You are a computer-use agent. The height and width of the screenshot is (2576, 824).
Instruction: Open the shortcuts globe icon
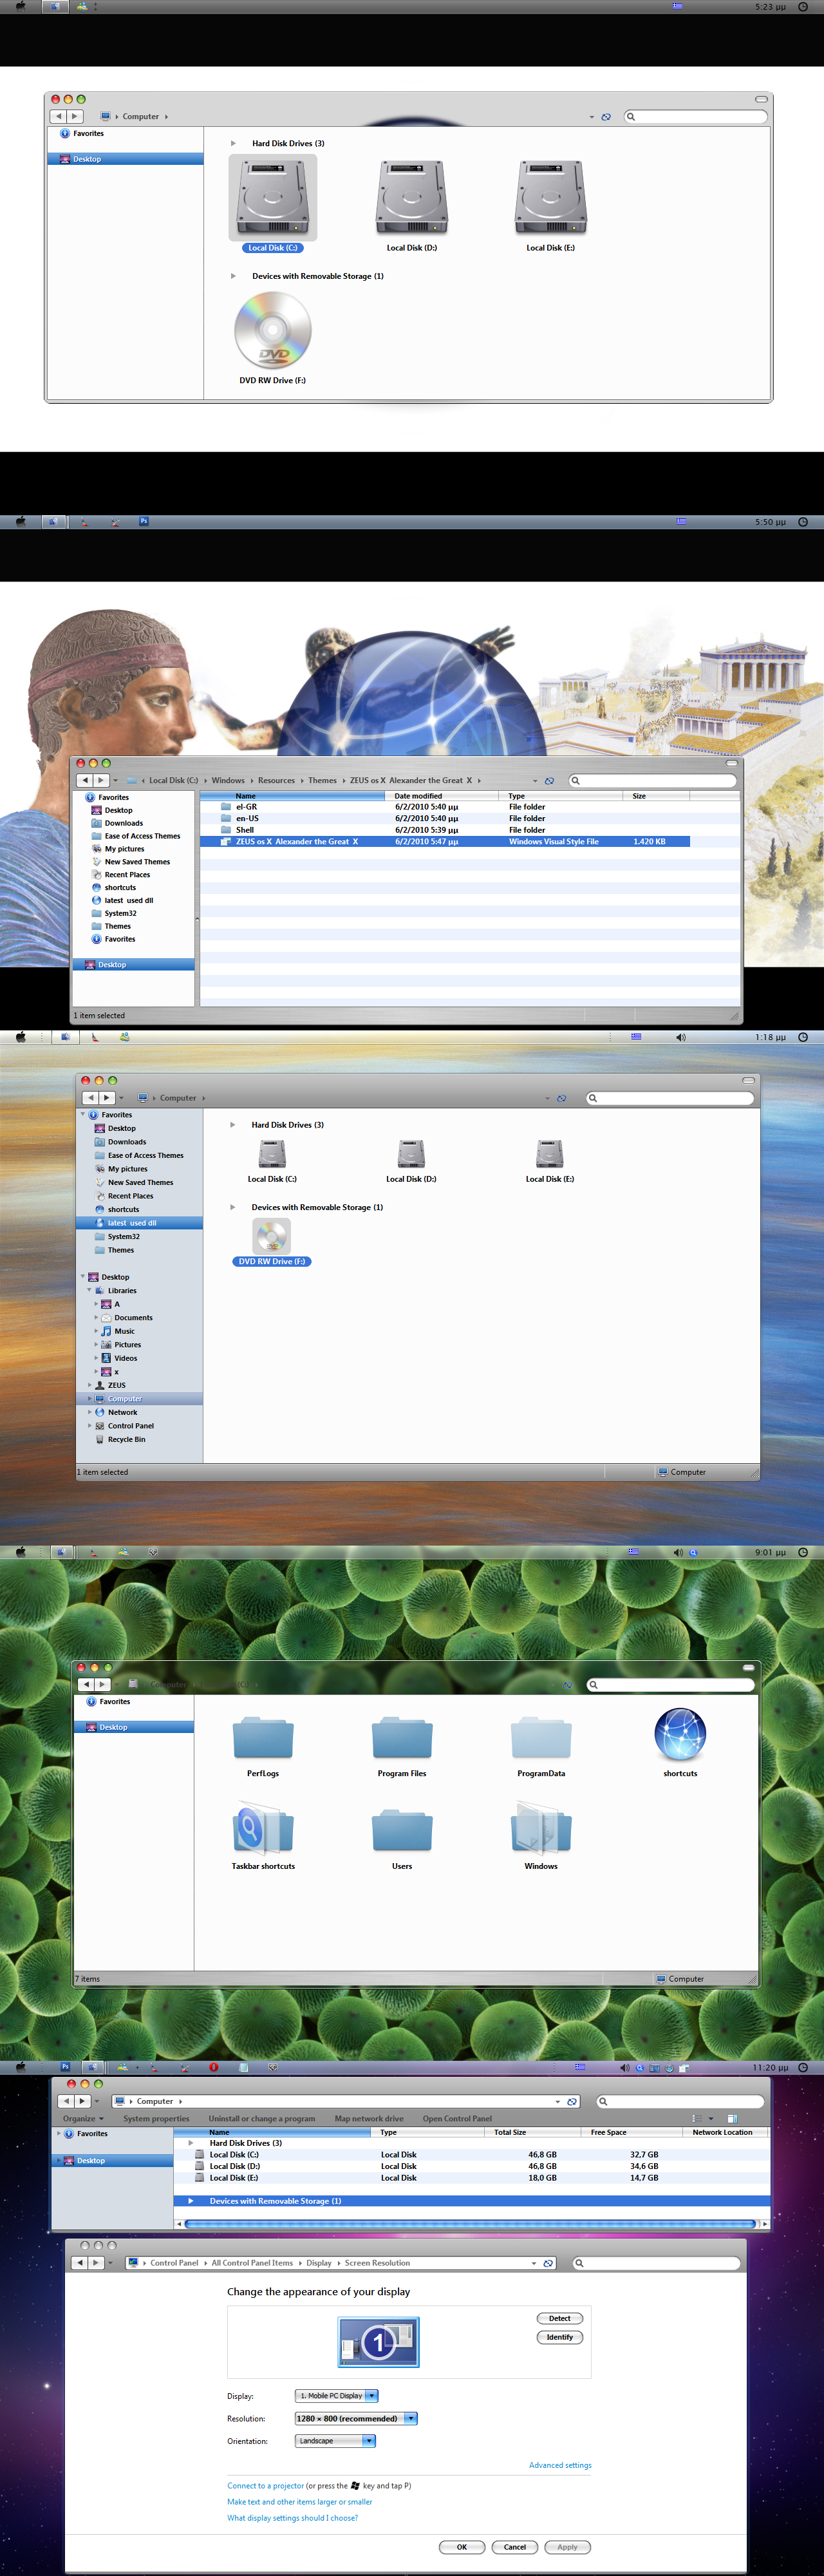680,1734
